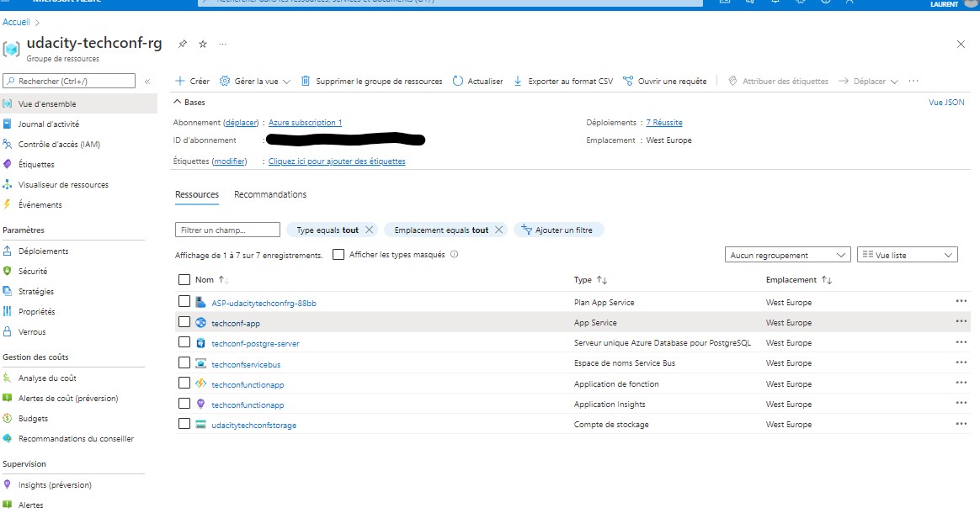Toggle Afficher les types masqués checkbox

point(338,255)
